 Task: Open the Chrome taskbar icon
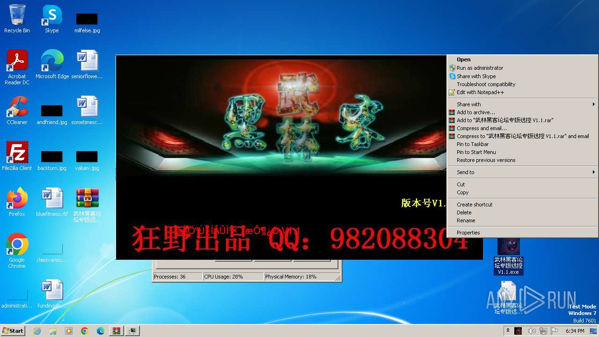85,331
